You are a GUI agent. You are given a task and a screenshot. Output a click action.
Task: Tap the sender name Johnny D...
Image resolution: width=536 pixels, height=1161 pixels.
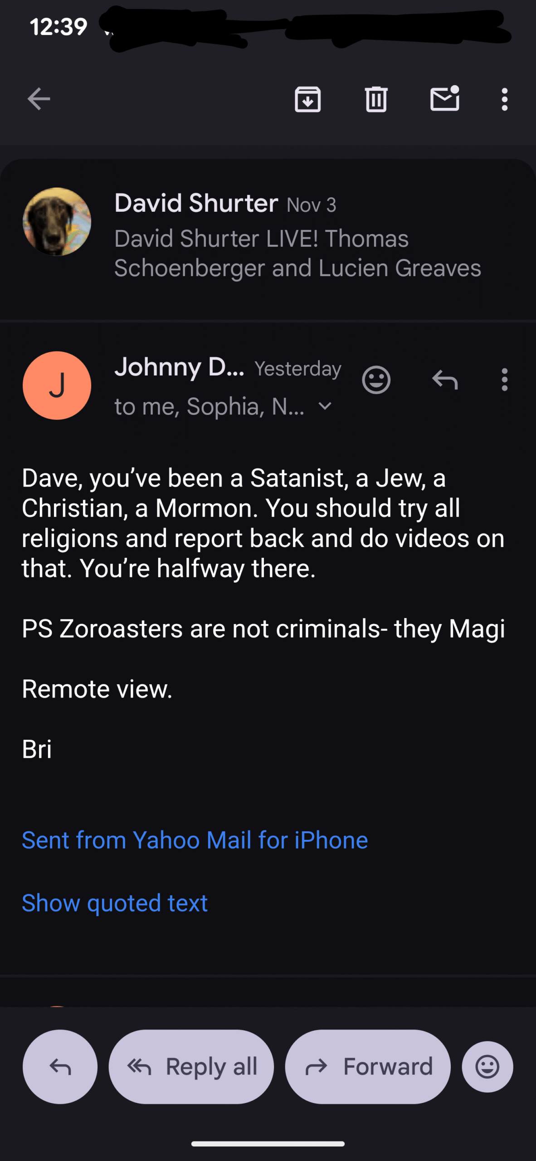[x=179, y=367]
